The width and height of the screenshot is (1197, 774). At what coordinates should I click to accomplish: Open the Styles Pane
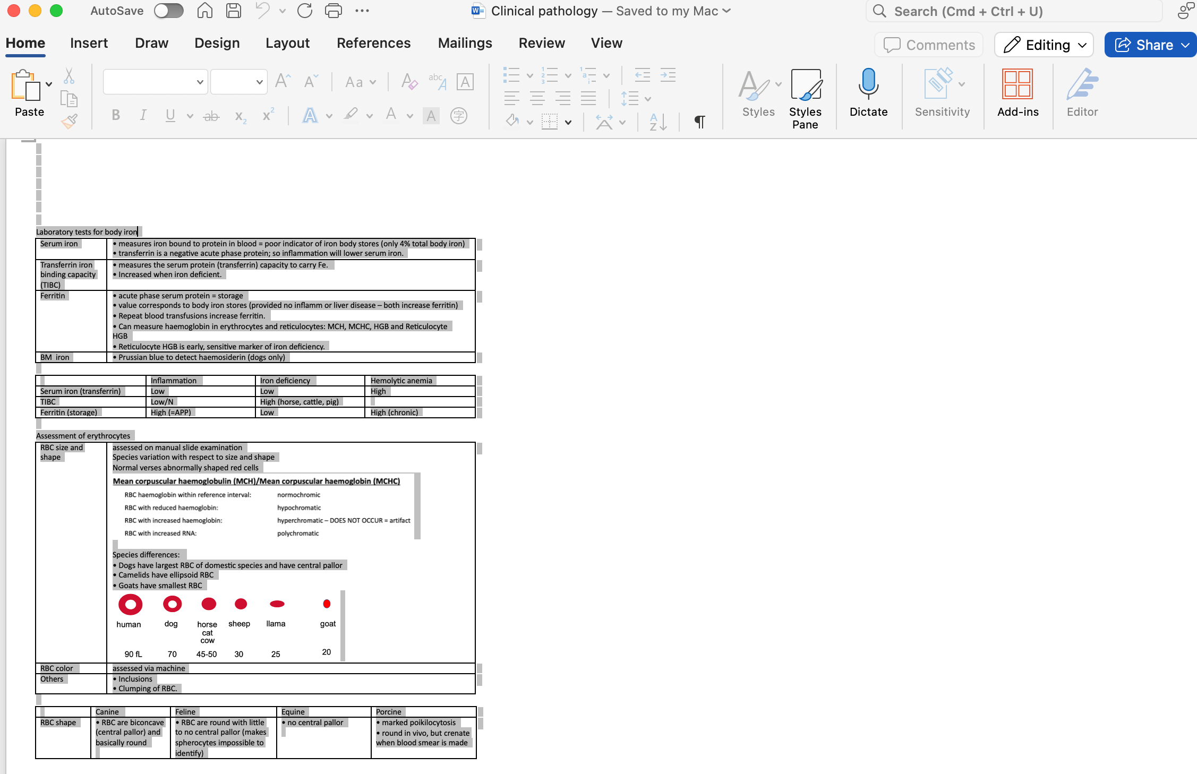pos(805,99)
